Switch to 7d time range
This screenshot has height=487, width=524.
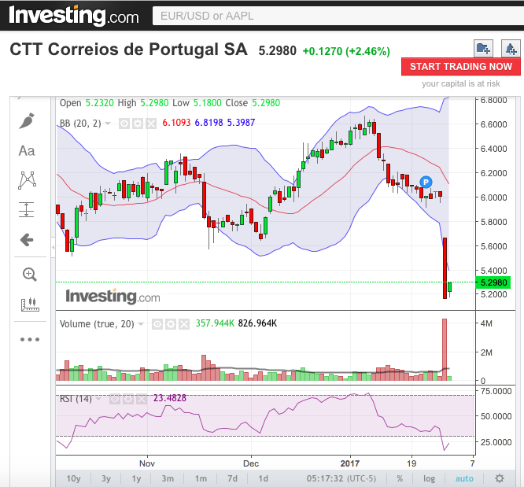[x=232, y=478]
